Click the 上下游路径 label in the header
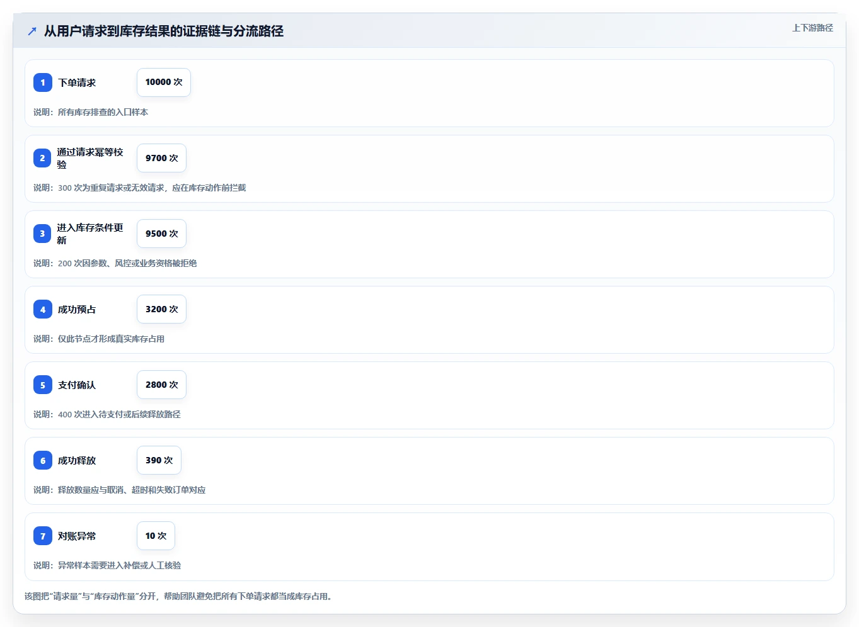 click(812, 28)
